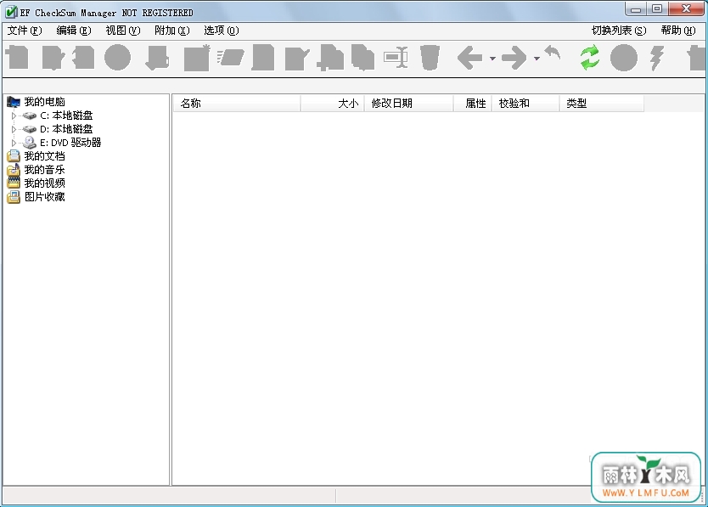Select D: 本地磁盘 in the tree
The image size is (708, 507).
(66, 129)
